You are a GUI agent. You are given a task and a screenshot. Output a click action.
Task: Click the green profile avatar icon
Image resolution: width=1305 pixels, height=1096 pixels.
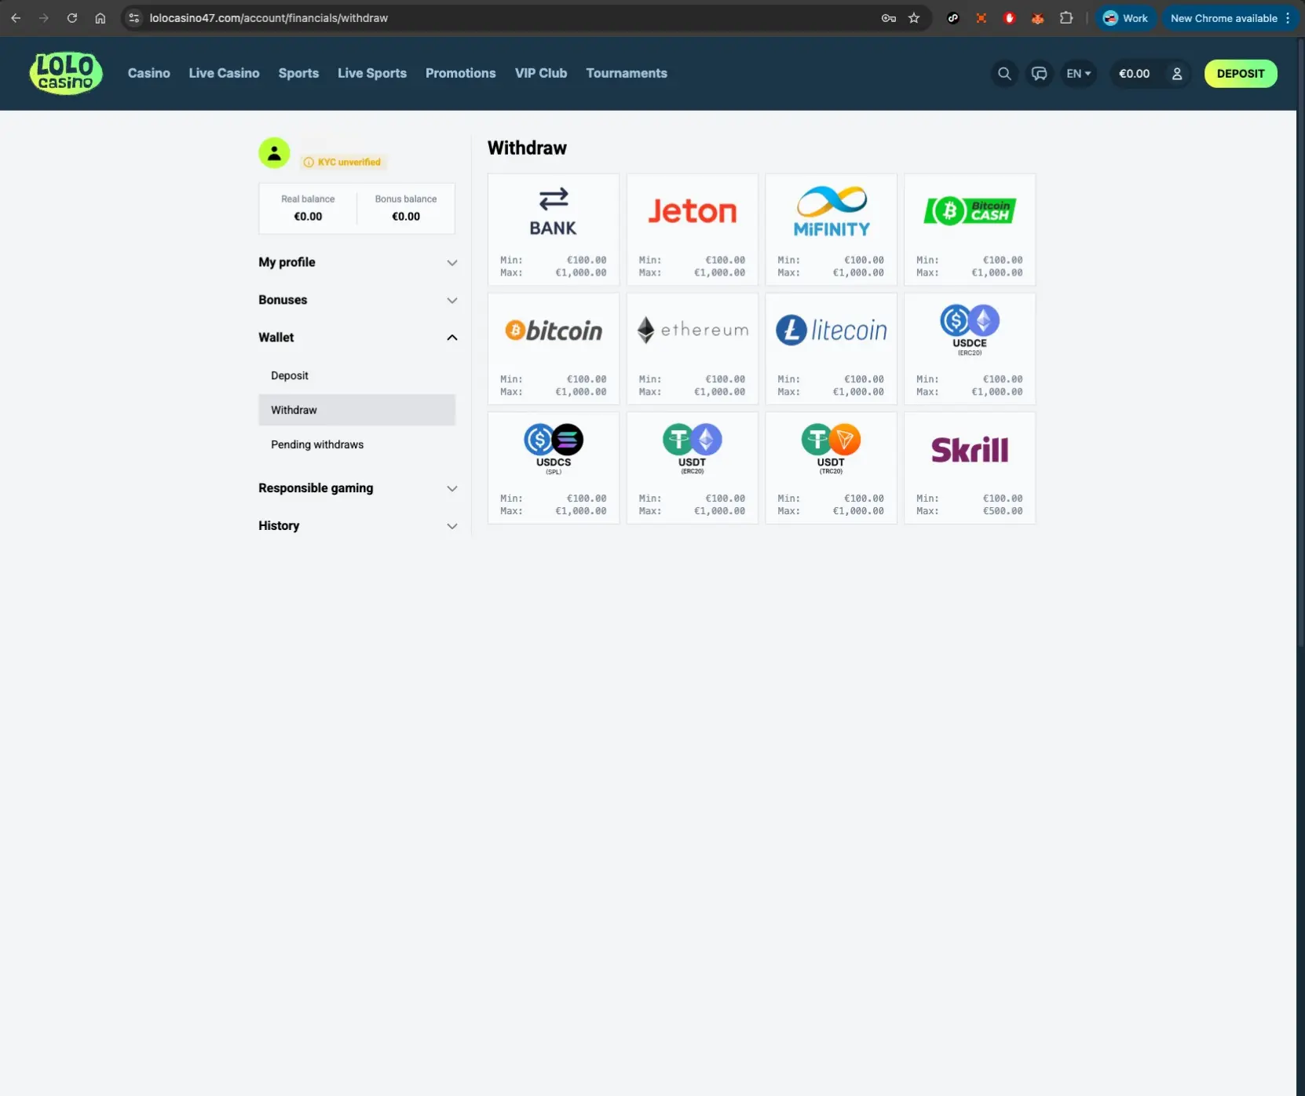(274, 153)
